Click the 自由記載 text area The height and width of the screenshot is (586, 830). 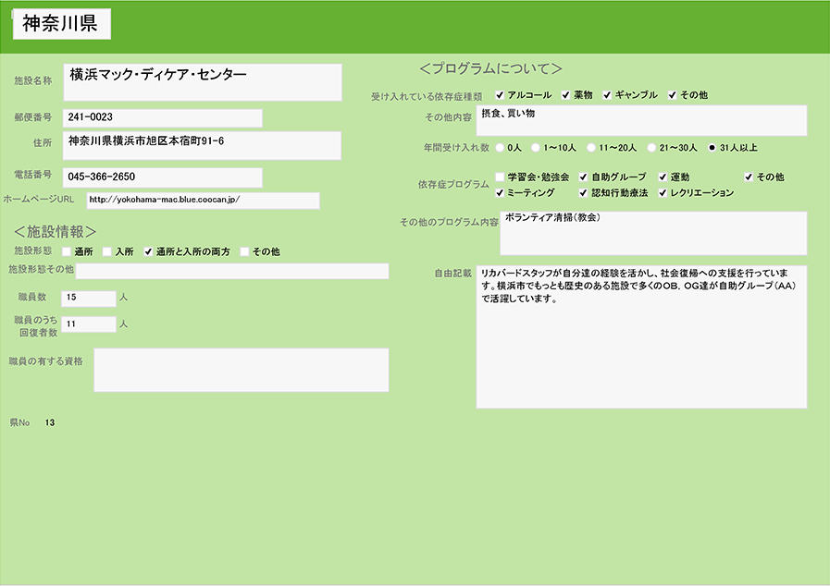pos(641,336)
